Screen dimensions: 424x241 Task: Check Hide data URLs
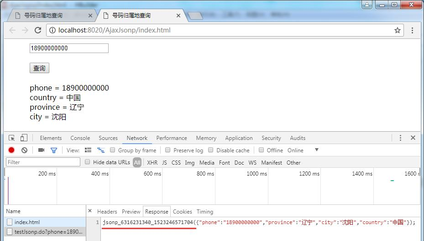(x=87, y=162)
